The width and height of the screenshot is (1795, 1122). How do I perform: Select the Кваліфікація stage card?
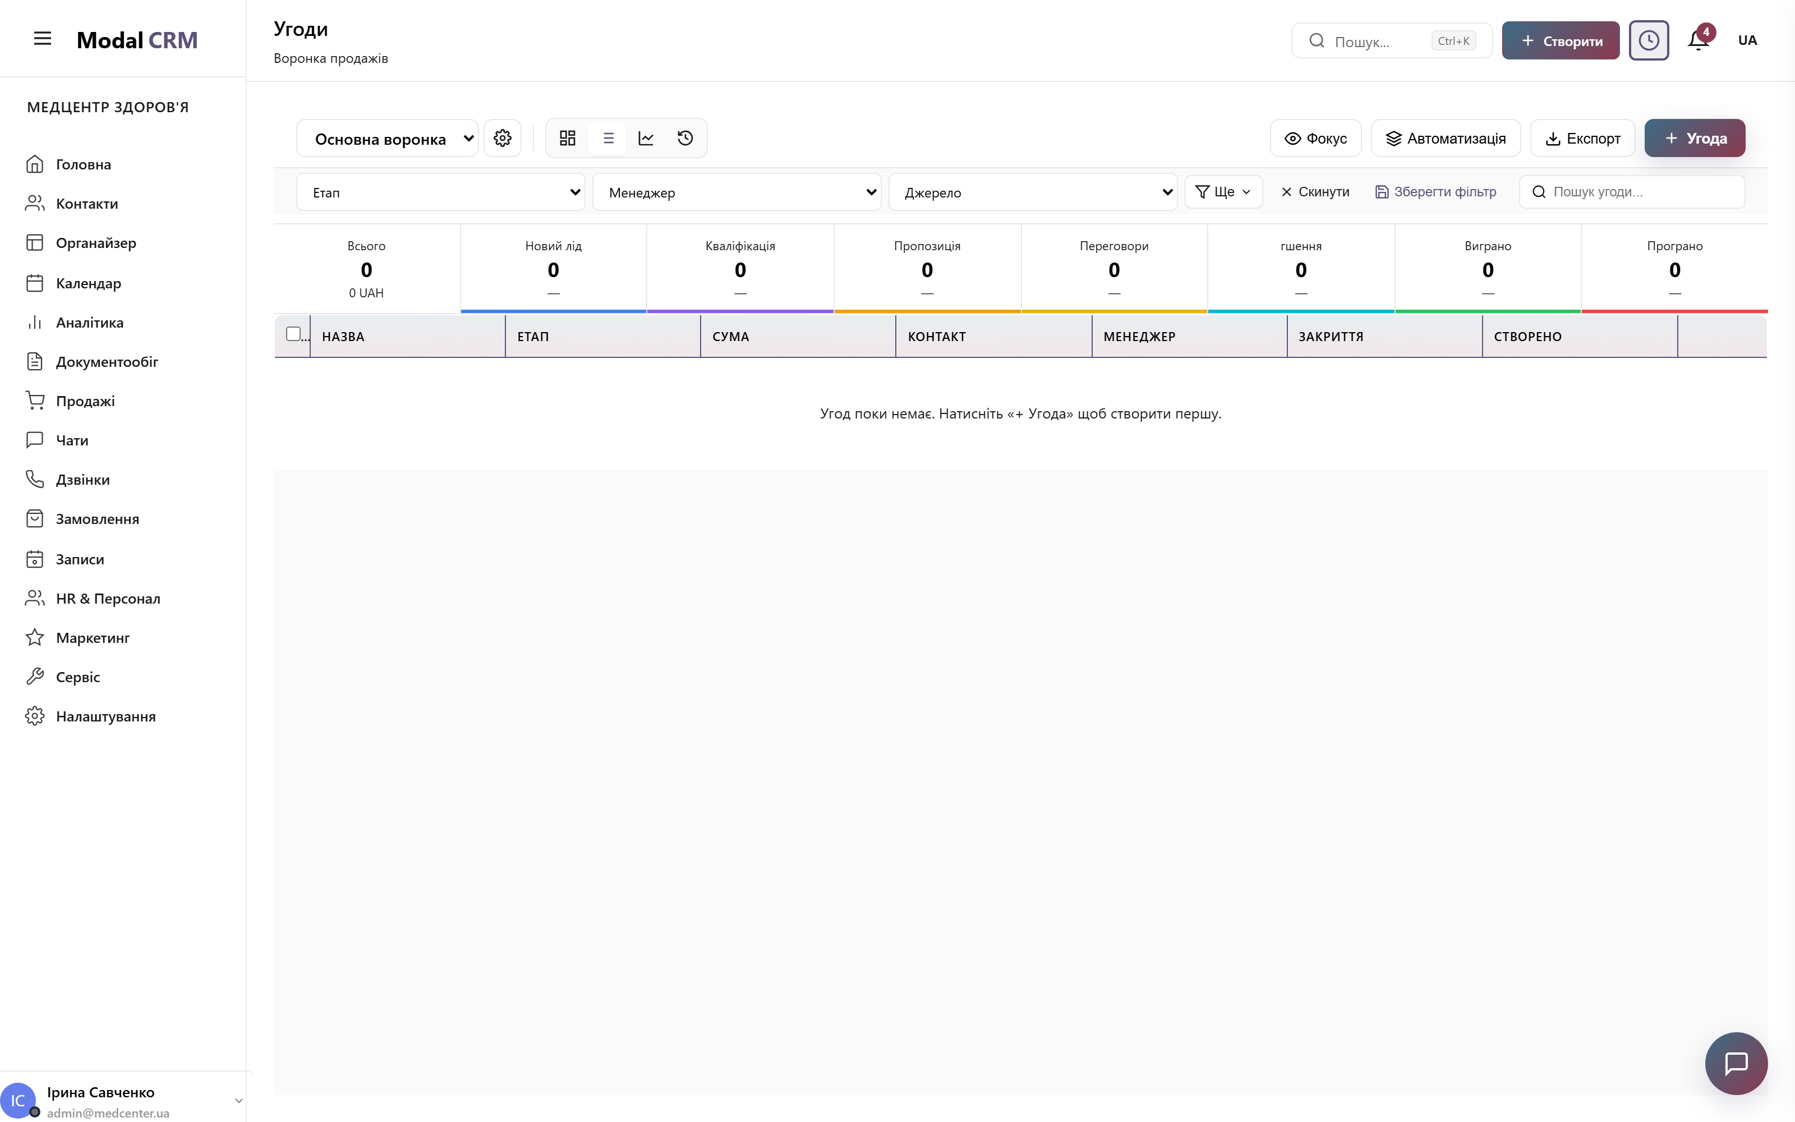(740, 269)
